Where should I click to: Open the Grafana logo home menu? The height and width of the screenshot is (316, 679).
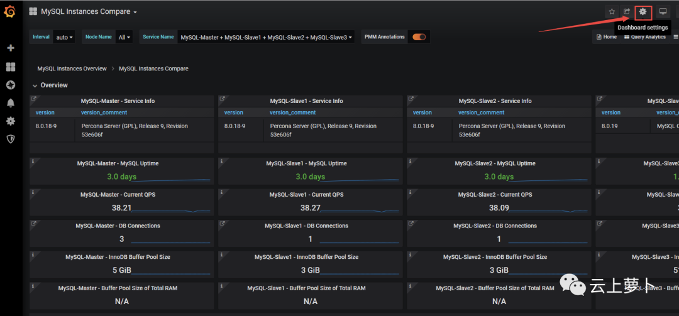pos(10,12)
